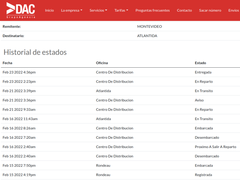240x184 pixels.
Task: Click the Oficina column header
Action: point(102,63)
